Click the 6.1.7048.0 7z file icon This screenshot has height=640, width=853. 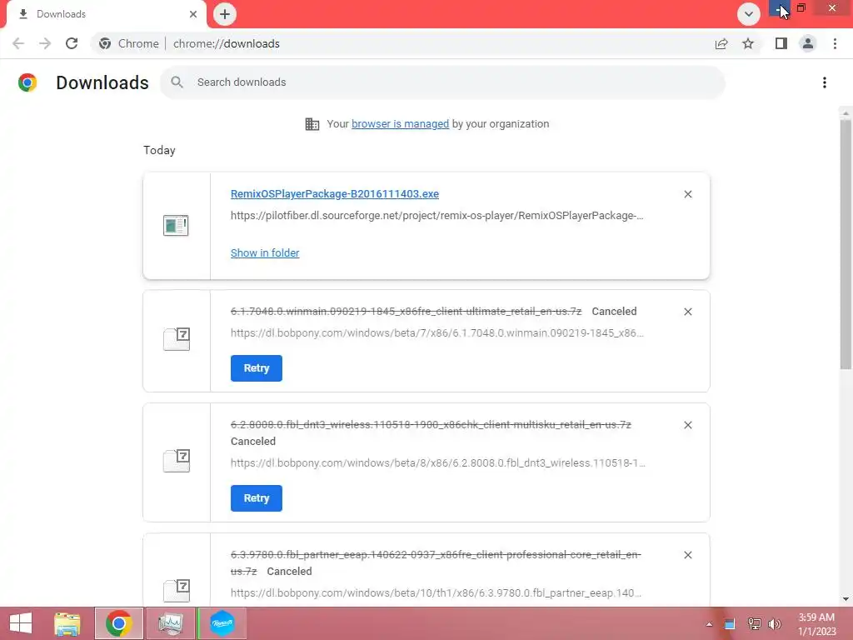(x=177, y=339)
